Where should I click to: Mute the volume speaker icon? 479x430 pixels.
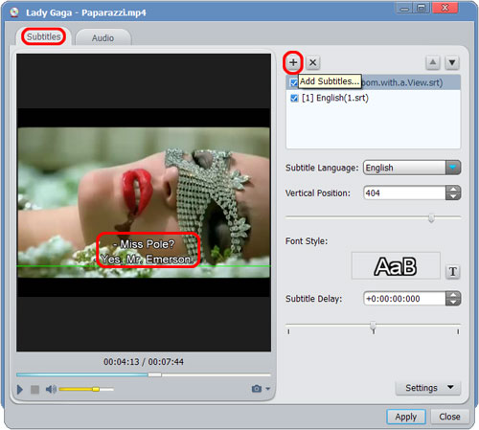(51, 389)
